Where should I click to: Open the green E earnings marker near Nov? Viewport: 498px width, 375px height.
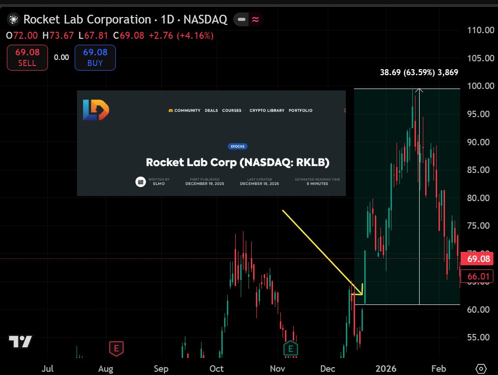click(290, 349)
